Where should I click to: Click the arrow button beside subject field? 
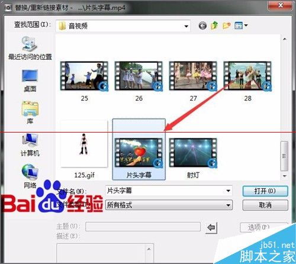[x=211, y=227]
